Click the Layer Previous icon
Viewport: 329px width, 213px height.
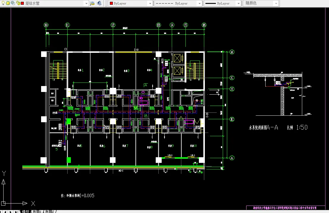tap(99, 3)
